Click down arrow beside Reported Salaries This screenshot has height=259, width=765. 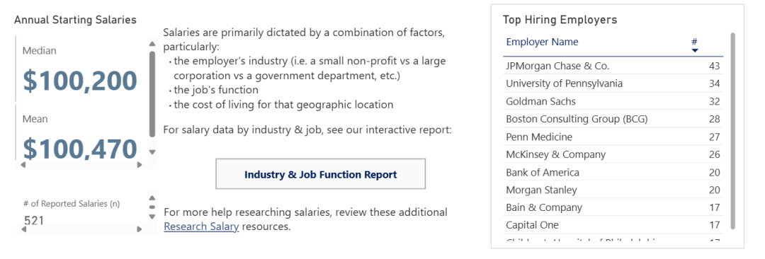point(152,216)
